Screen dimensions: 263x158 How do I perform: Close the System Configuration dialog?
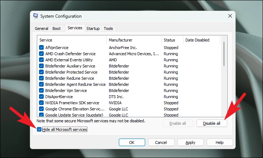[x=230, y=16]
